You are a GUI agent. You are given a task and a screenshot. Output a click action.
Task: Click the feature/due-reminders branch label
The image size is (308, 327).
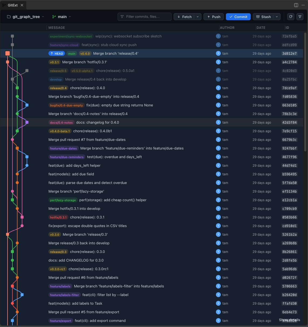[67, 157]
